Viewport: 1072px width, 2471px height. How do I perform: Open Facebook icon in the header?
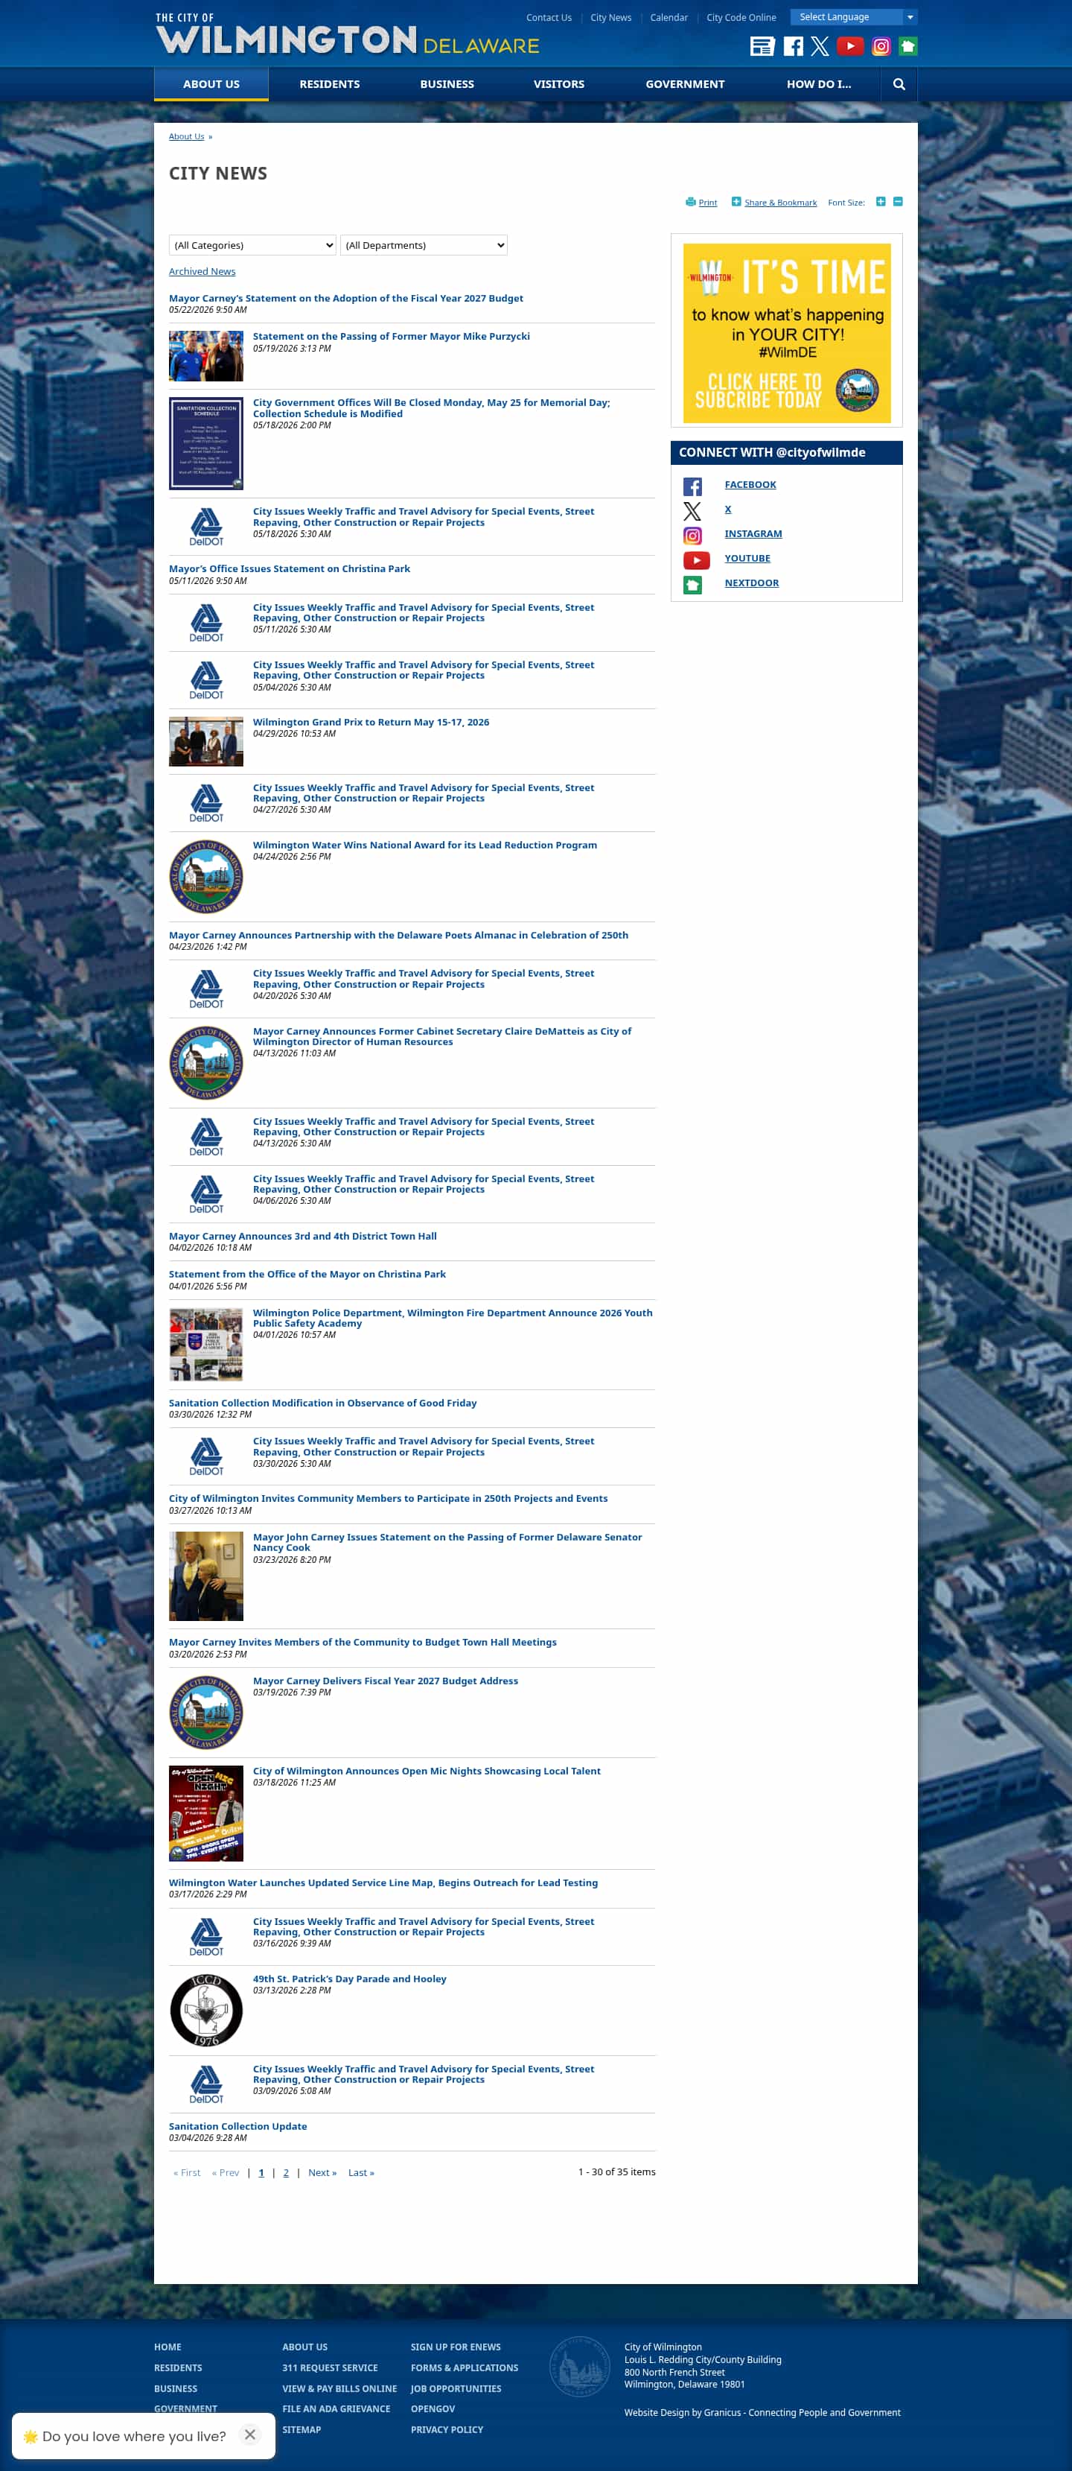(793, 46)
